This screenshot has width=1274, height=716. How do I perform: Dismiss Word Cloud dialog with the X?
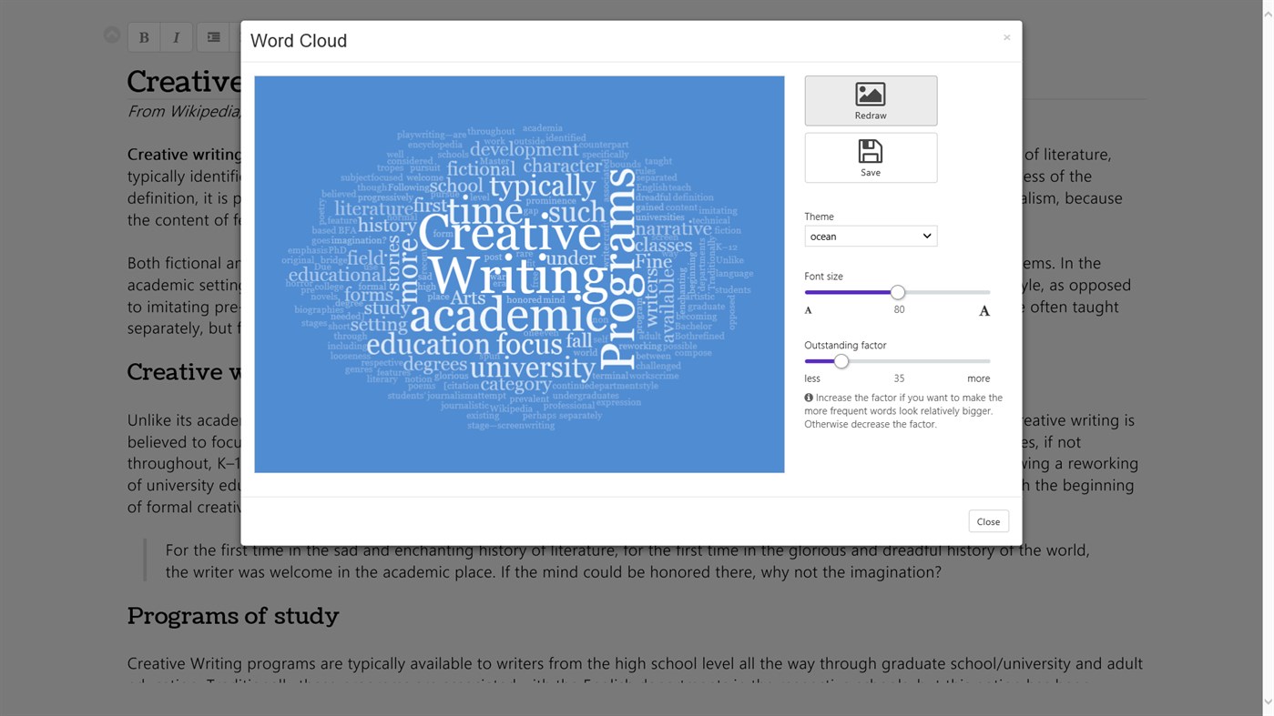1006,37
